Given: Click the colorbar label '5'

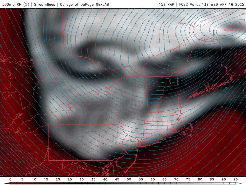Looking at the screenshot, I should pyautogui.click(x=22, y=179).
